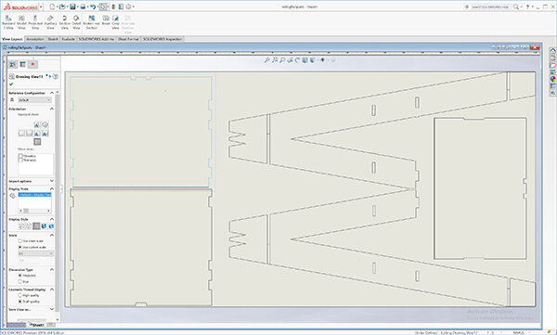
Task: Select the Use custom scale option
Action: [x=20, y=247]
